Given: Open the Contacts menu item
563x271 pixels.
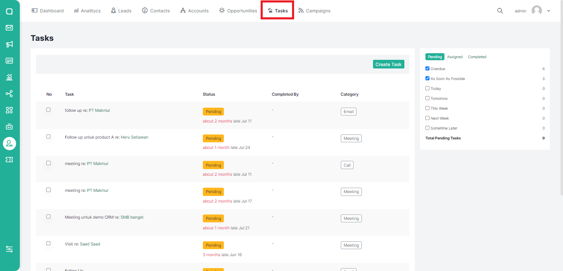Looking at the screenshot, I should coord(156,11).
